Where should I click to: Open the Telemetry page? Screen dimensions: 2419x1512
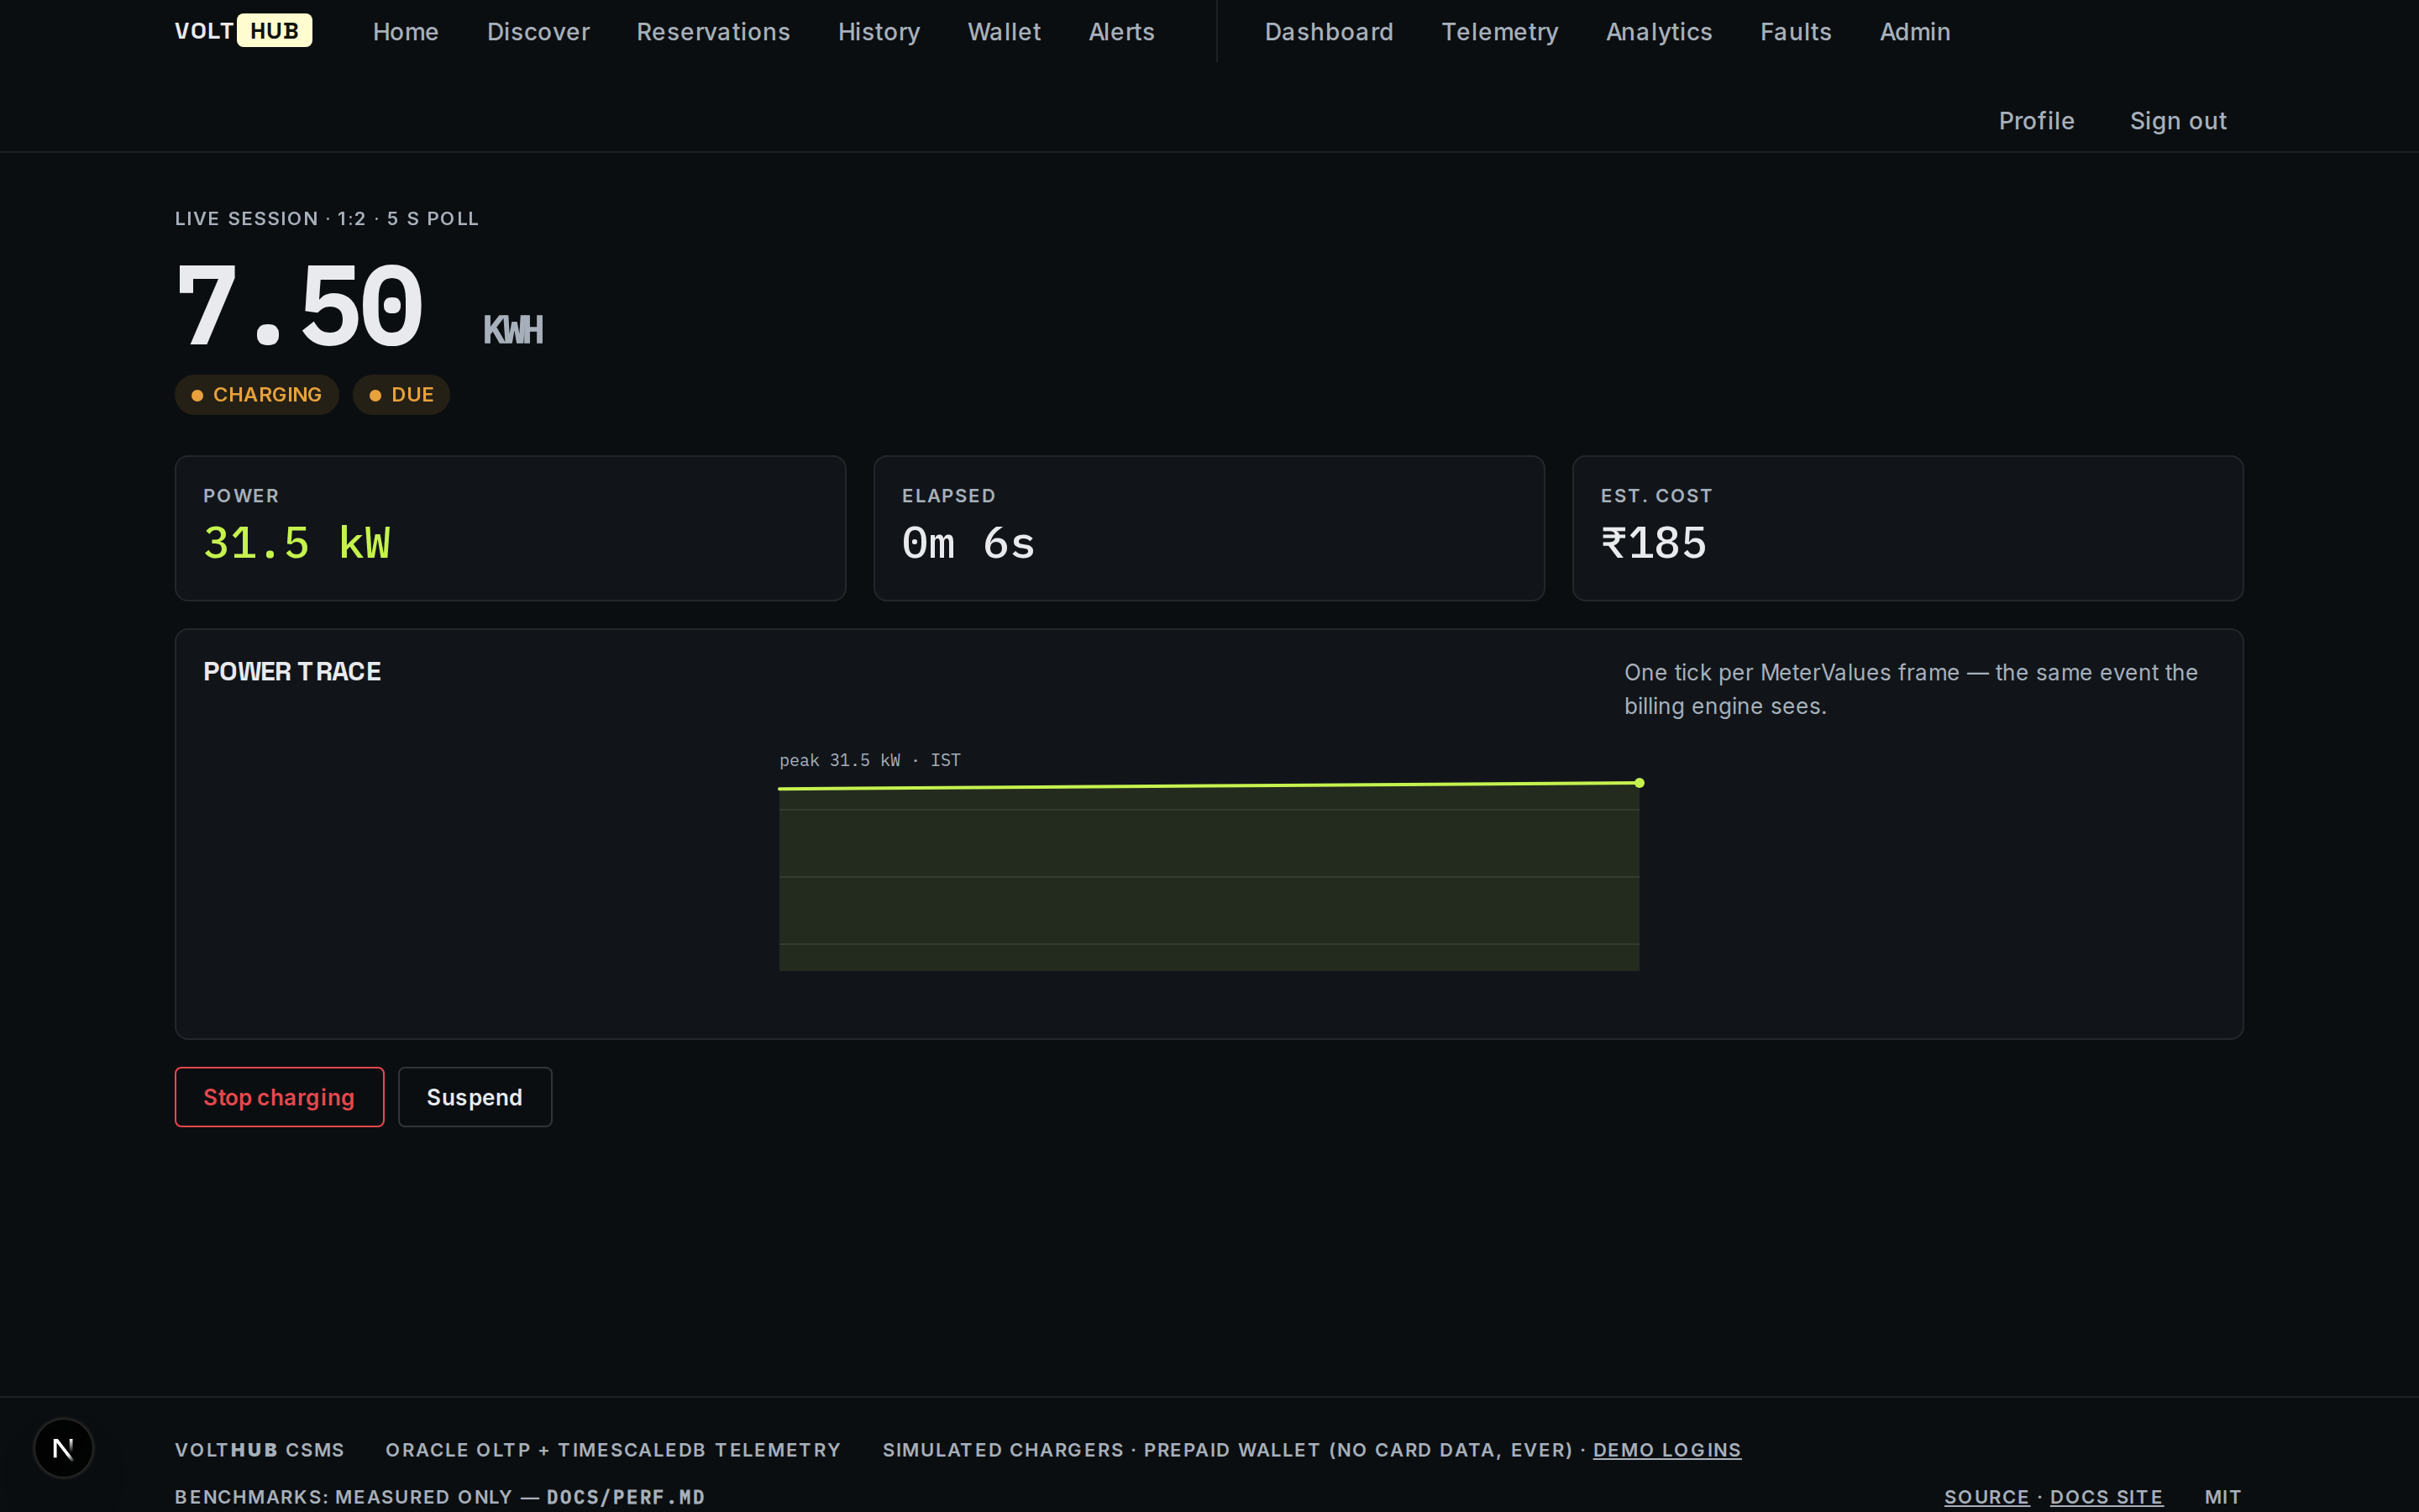click(1499, 32)
